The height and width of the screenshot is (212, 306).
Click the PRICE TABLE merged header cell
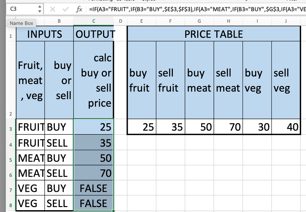click(x=214, y=34)
